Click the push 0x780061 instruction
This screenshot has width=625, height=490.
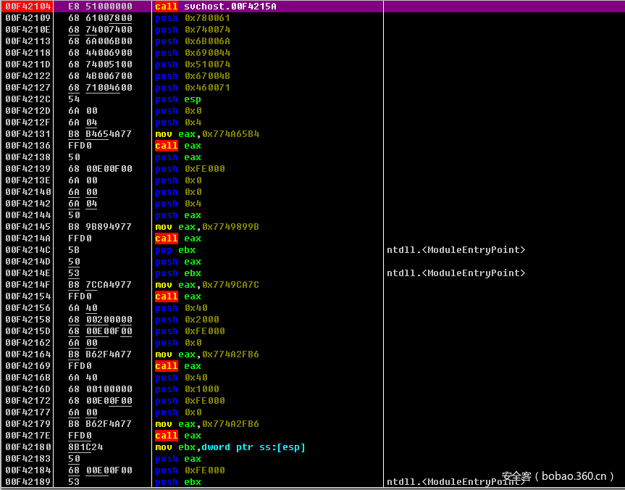coord(193,18)
